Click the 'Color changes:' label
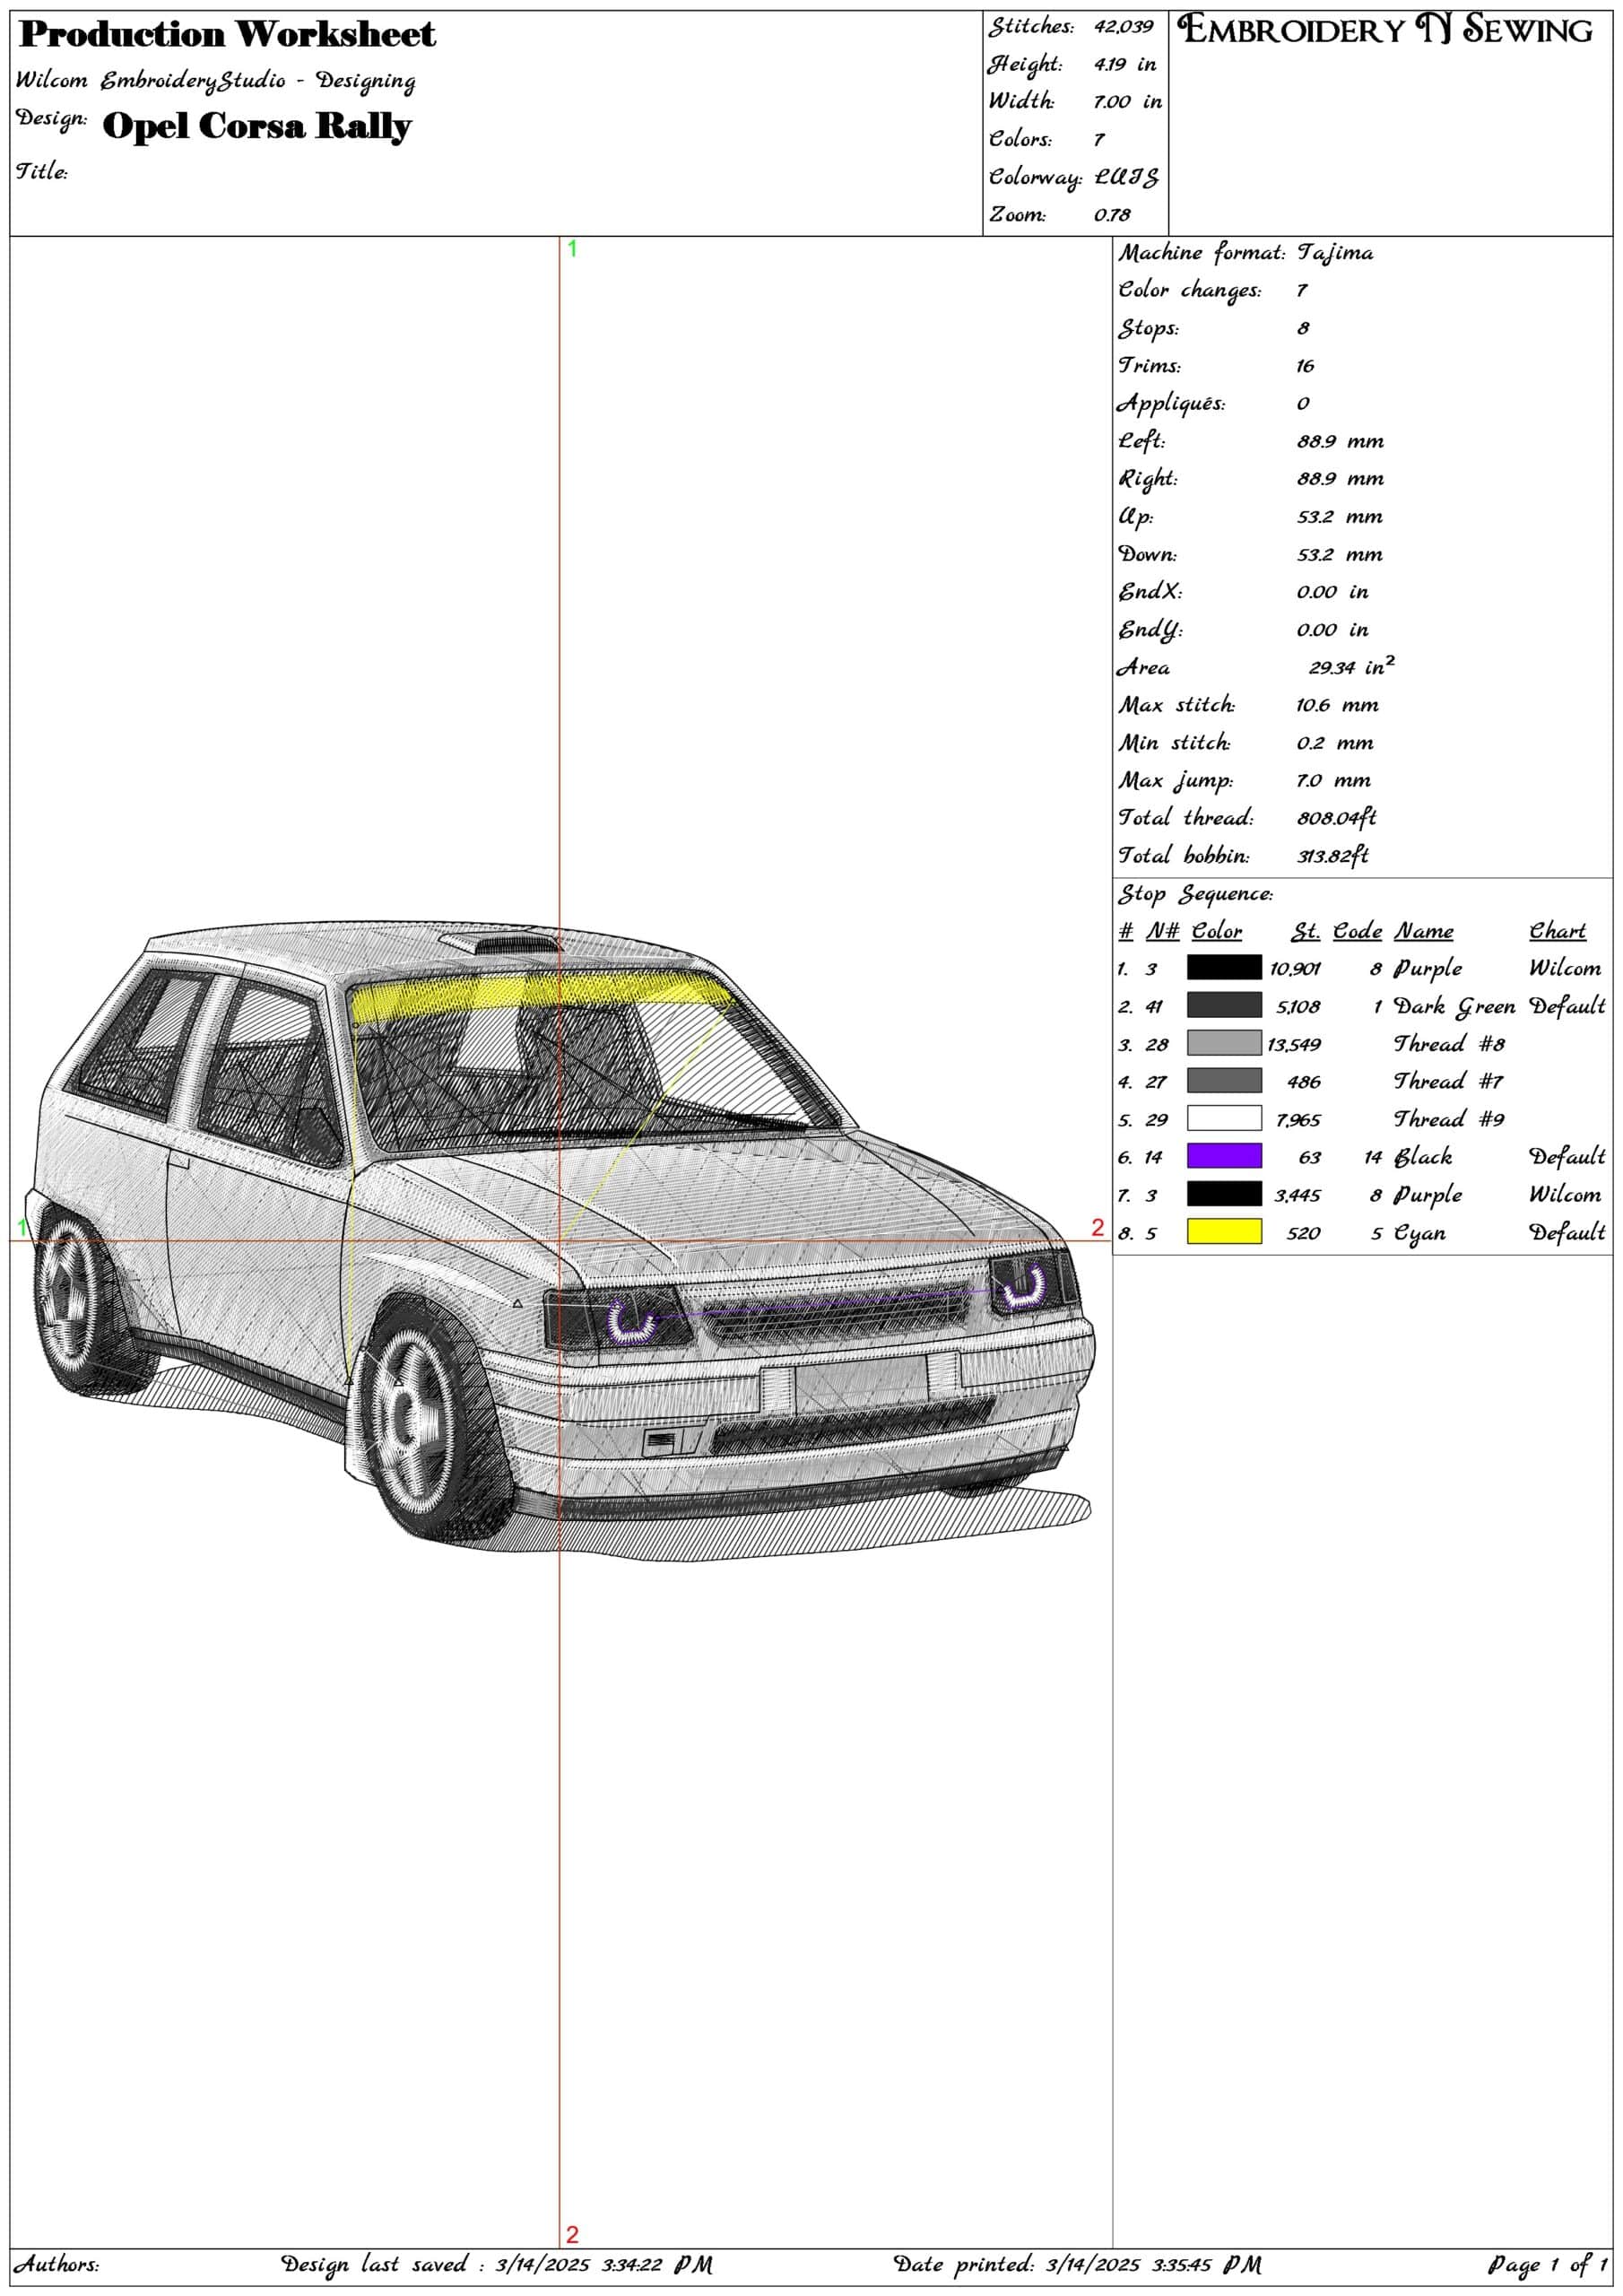This screenshot has width=1623, height=2296. tap(1190, 290)
